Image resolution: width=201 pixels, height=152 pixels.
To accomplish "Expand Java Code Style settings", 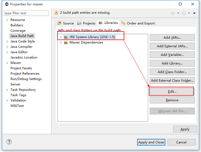I will point(7,41).
